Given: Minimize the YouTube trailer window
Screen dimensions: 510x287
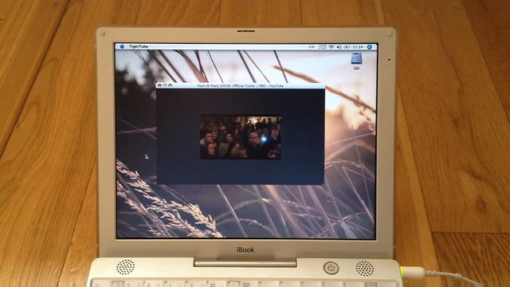Looking at the screenshot, I should pos(165,85).
